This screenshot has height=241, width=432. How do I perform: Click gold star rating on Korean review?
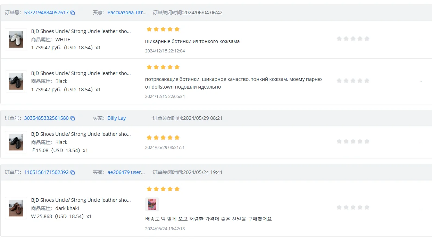(163, 189)
